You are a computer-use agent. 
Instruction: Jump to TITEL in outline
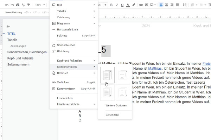click(x=11, y=34)
